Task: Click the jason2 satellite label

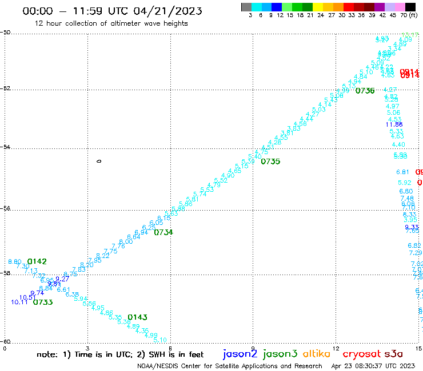Action: click(240, 354)
